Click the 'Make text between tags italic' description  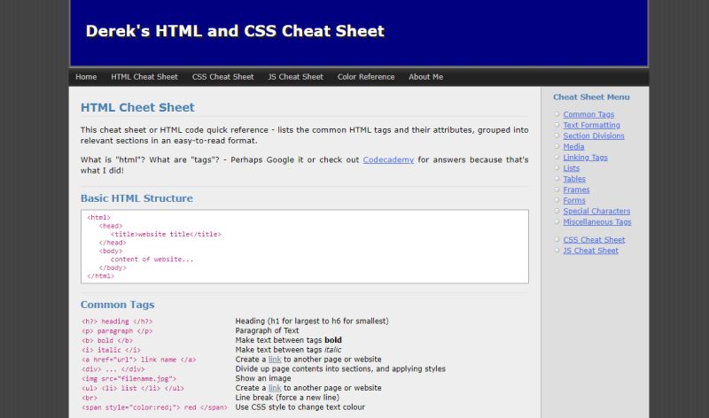[x=288, y=350]
